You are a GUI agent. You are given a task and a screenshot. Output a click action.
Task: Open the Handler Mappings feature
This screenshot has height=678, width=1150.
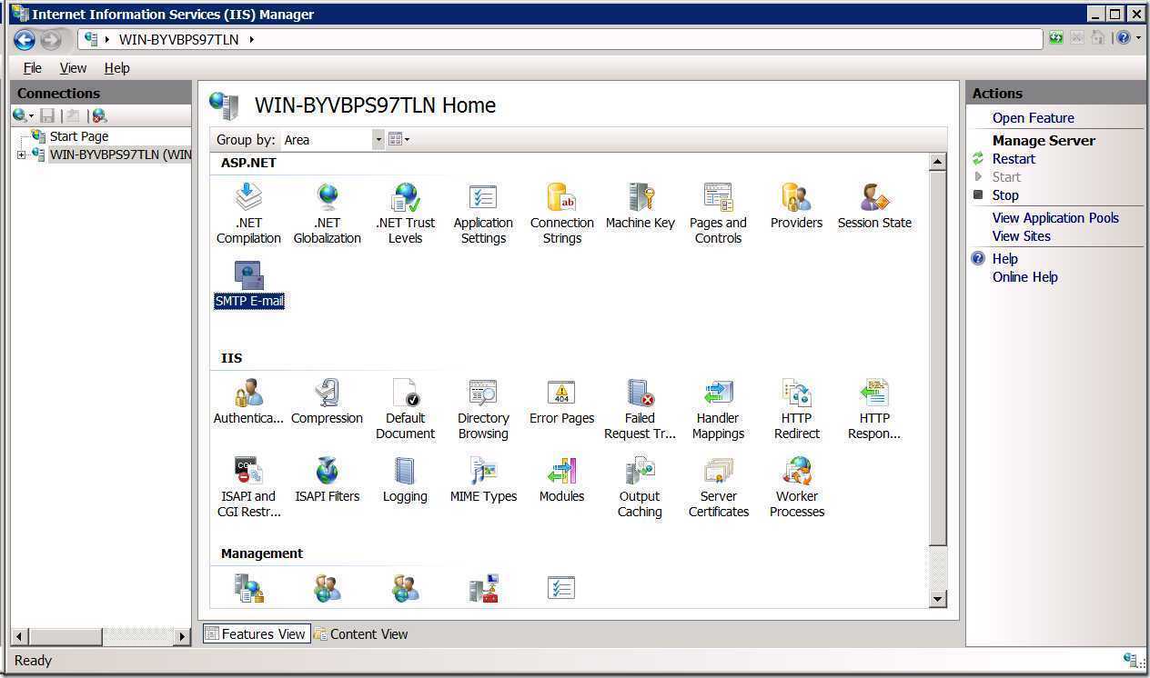pyautogui.click(x=718, y=409)
